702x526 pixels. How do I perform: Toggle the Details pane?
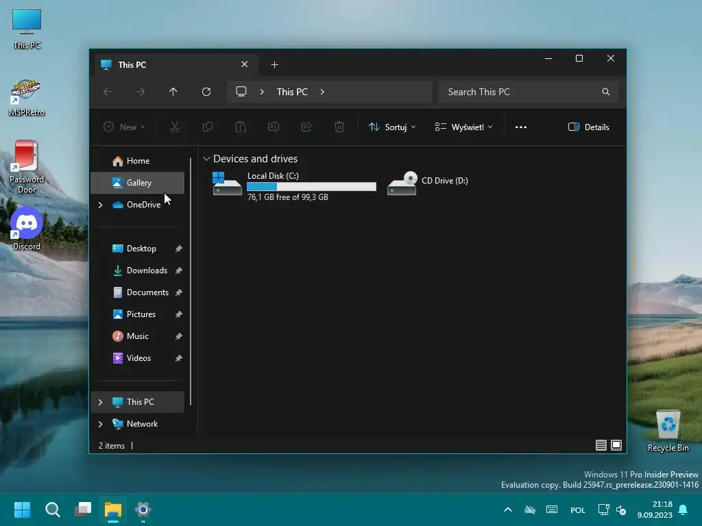click(x=588, y=127)
